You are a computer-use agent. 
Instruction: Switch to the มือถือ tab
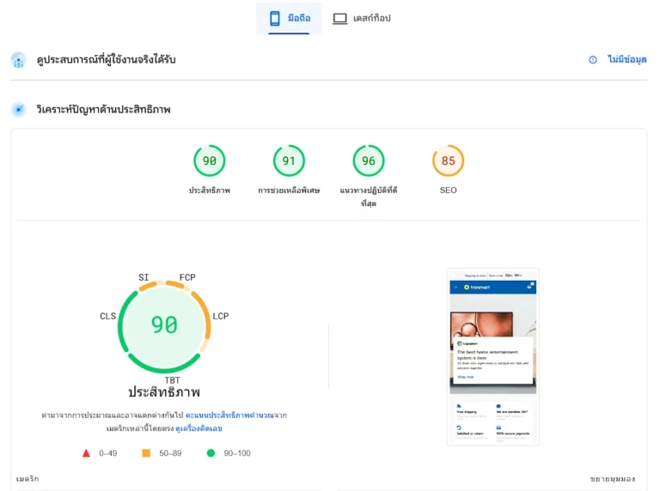pyautogui.click(x=289, y=18)
